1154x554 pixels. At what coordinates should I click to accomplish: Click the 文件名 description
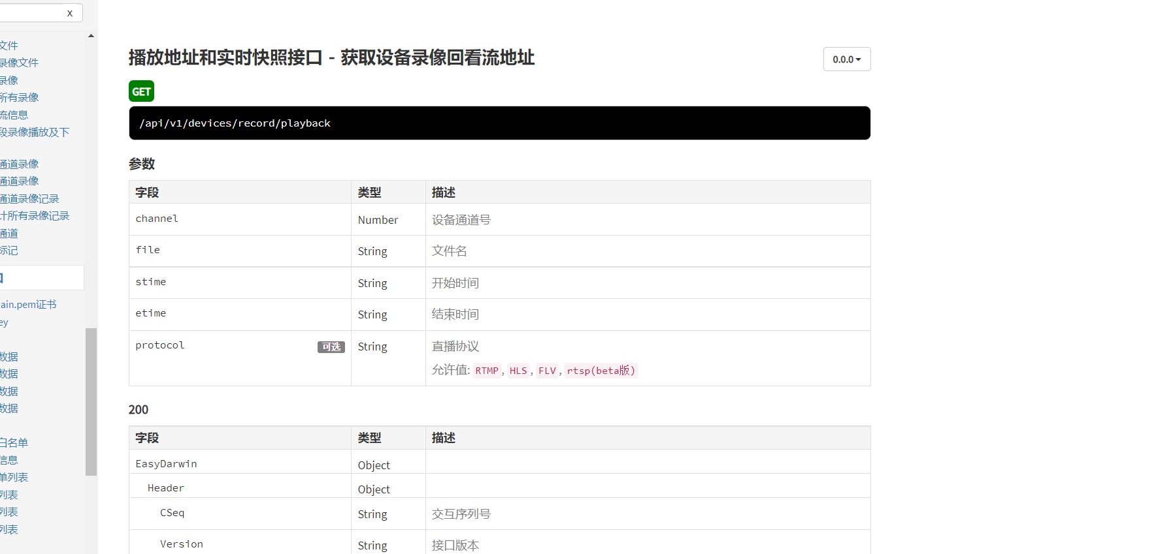pos(450,251)
